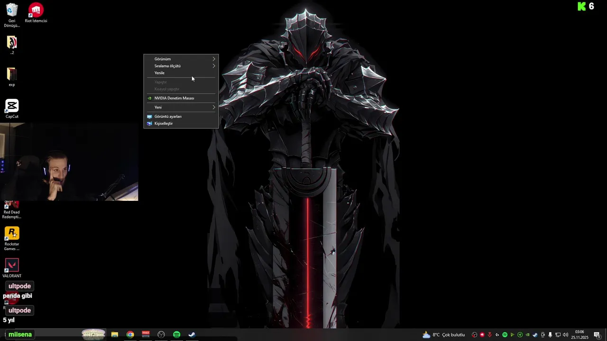Click the green triangle tray icon
Screen dimensions: 607x341
coord(512,335)
